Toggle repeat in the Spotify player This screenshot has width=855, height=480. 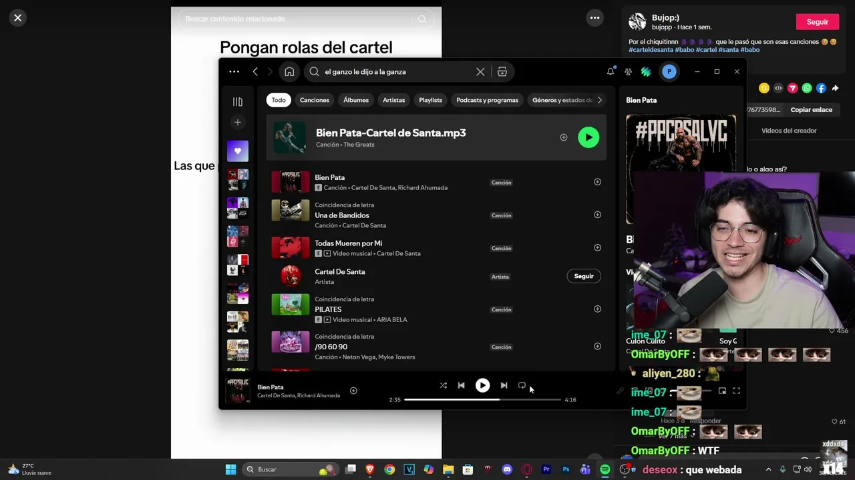(x=522, y=385)
